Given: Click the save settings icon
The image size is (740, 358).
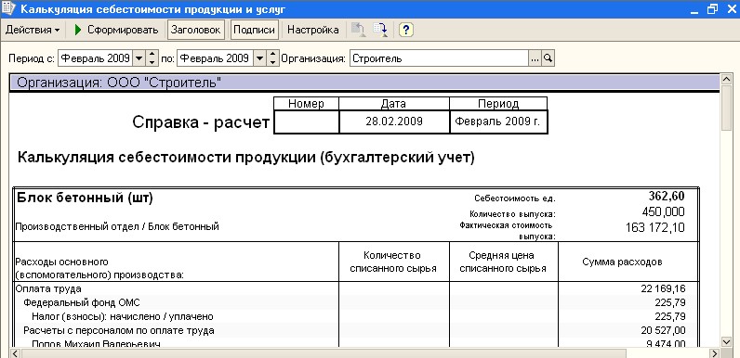Looking at the screenshot, I should coord(380,30).
